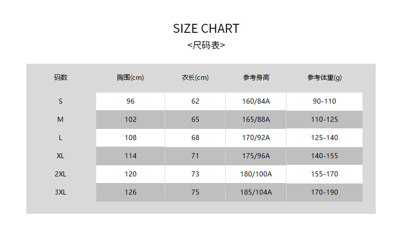Select the 185/104A height cell

256,192
